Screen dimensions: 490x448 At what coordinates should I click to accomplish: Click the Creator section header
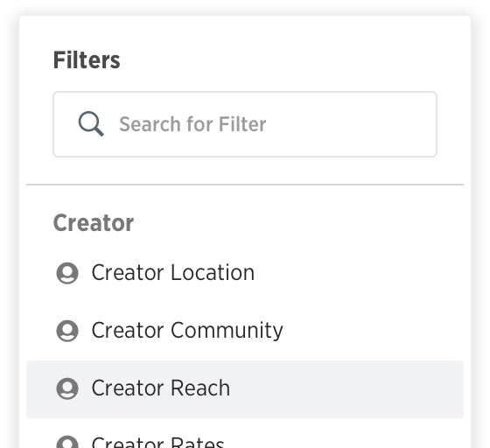coord(94,223)
